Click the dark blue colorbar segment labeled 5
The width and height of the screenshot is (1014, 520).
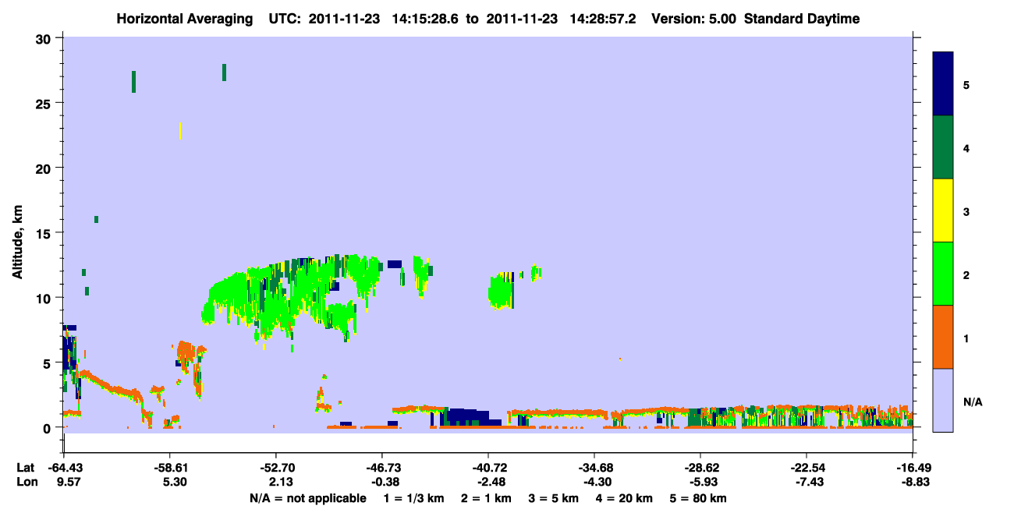943,84
